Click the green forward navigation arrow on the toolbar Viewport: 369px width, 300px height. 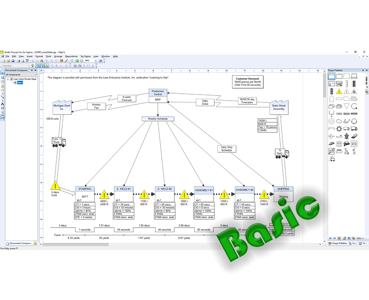point(77,61)
